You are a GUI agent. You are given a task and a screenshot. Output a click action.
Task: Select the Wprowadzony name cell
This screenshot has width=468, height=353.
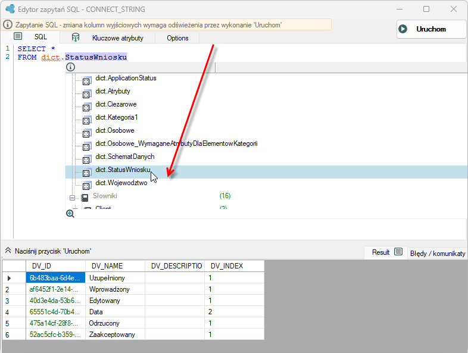[115, 289]
